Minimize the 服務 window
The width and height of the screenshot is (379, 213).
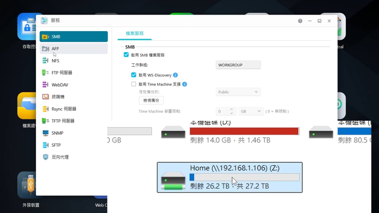pyautogui.click(x=310, y=21)
